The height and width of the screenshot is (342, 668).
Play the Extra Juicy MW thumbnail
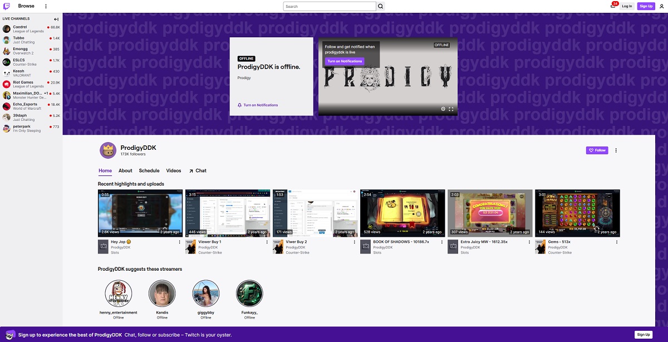click(x=490, y=213)
